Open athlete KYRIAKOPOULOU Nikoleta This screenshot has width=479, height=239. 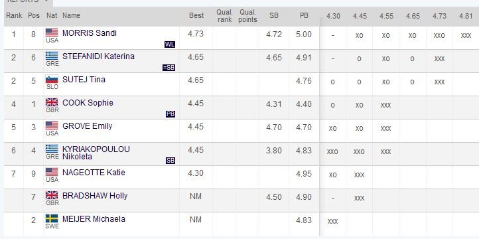[96, 153]
